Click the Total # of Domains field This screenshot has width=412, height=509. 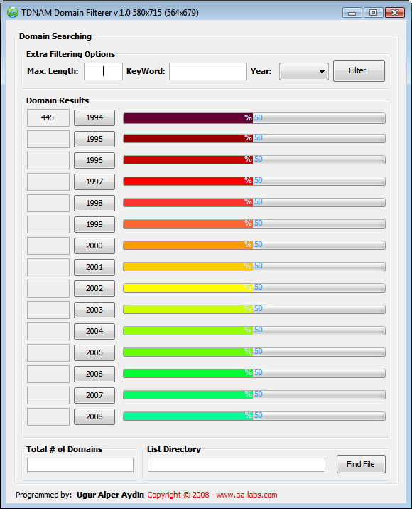click(x=80, y=465)
